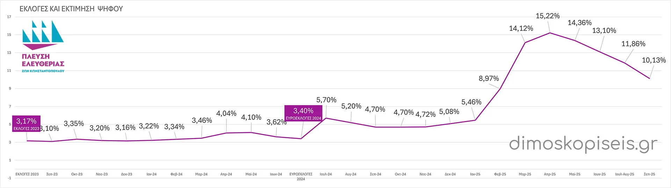Select the 14,12% data label
The height and width of the screenshot is (188, 671).
[x=521, y=29]
